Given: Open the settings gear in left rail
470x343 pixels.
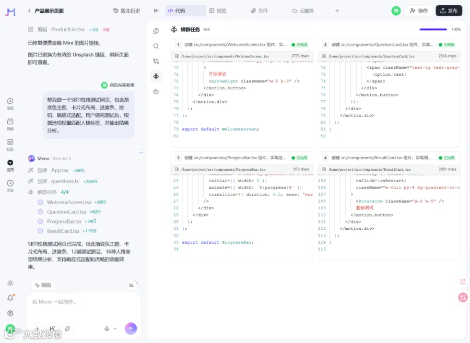Looking at the screenshot, I should [x=10, y=313].
